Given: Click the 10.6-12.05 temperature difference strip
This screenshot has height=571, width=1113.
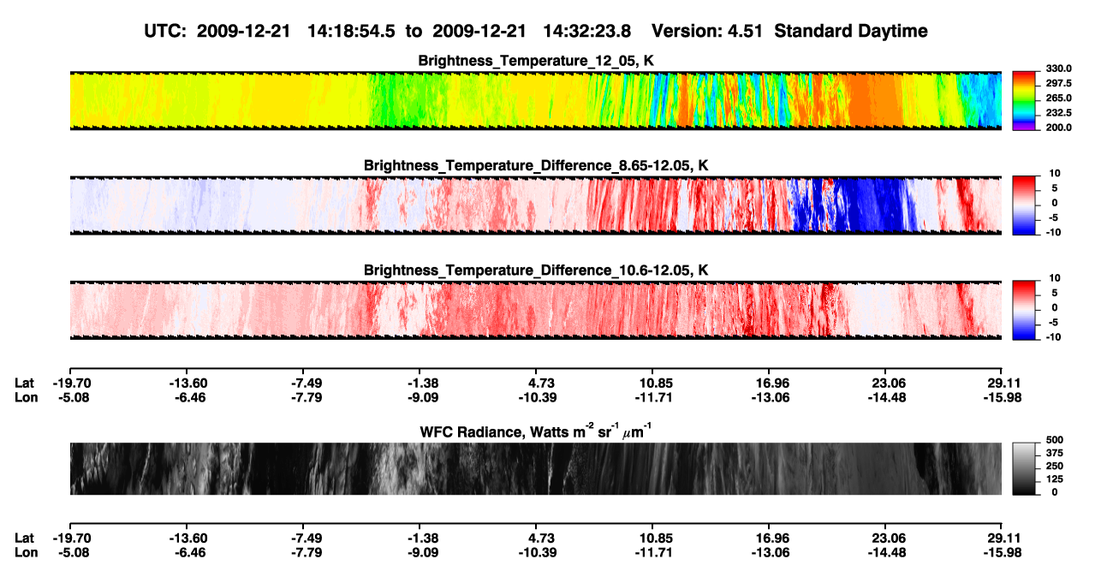Looking at the screenshot, I should [535, 310].
